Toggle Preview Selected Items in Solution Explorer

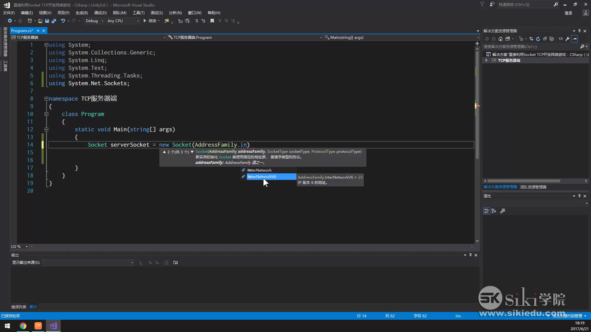coord(575,39)
